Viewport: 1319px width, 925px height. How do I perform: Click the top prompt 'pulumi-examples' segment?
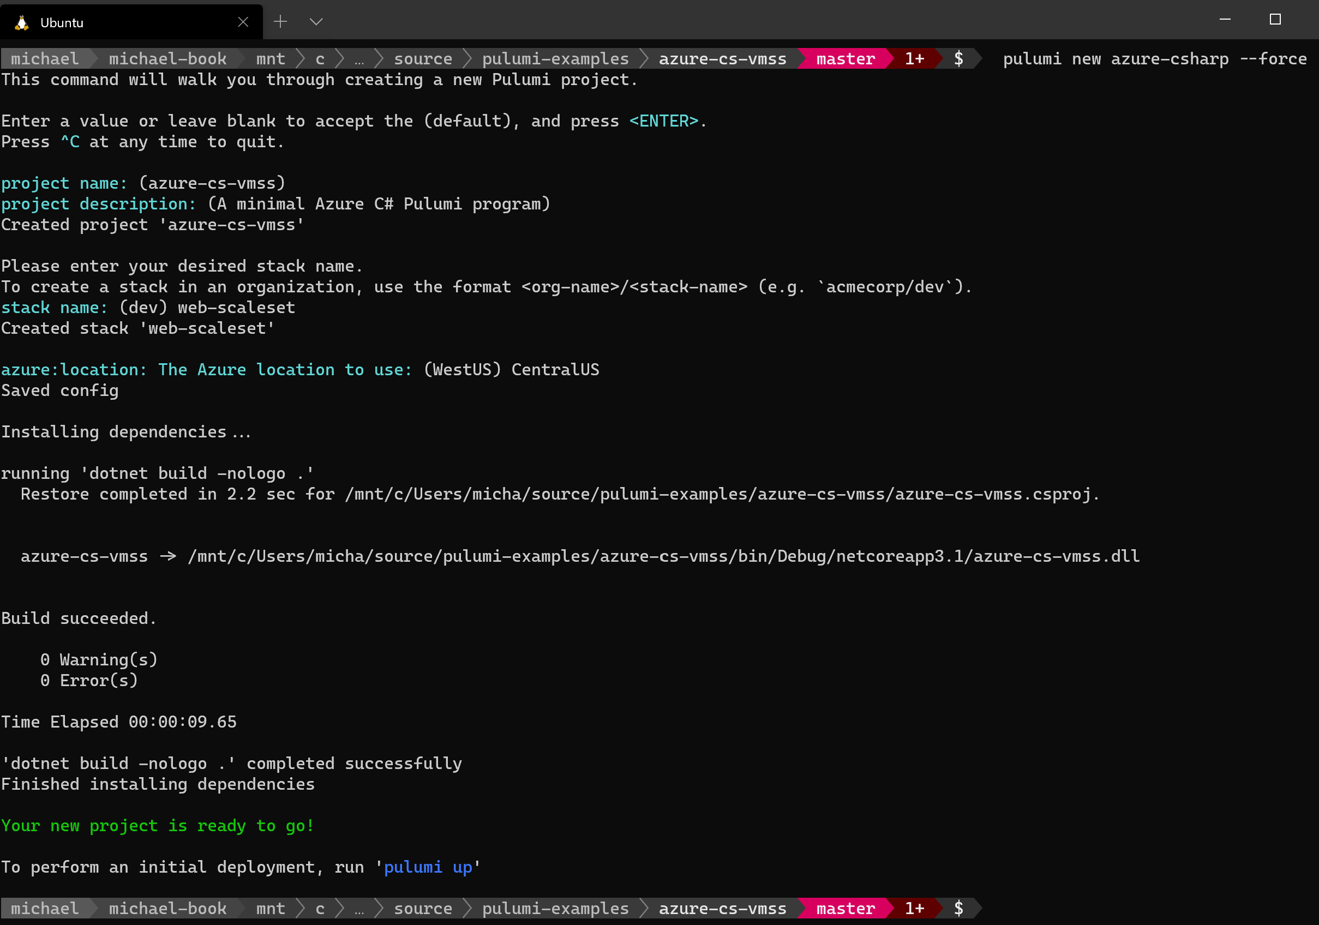pos(555,58)
